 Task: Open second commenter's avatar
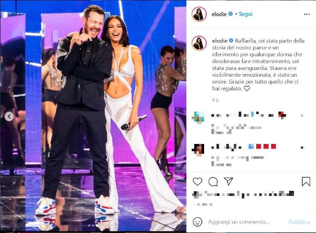pos(198,150)
